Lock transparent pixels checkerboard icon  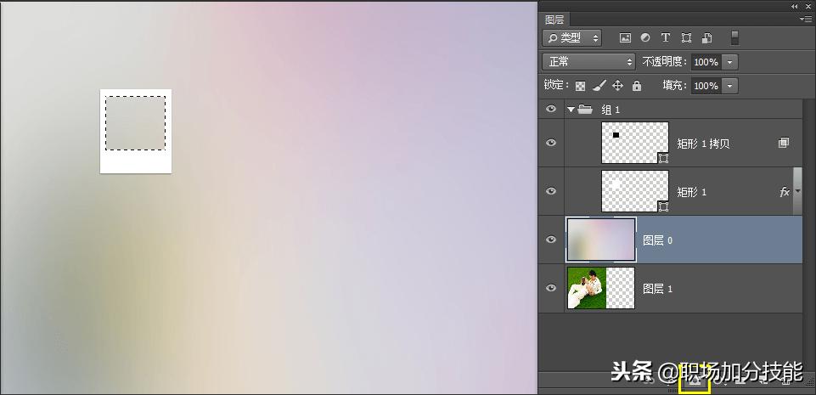point(580,86)
